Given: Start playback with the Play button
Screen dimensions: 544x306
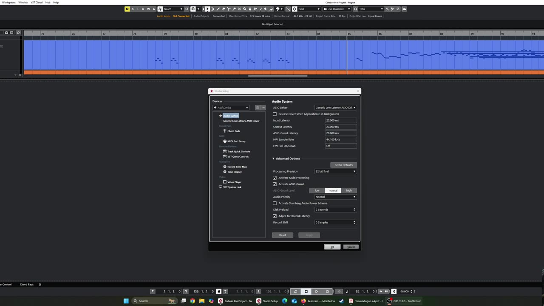Looking at the screenshot, I should tap(317, 292).
